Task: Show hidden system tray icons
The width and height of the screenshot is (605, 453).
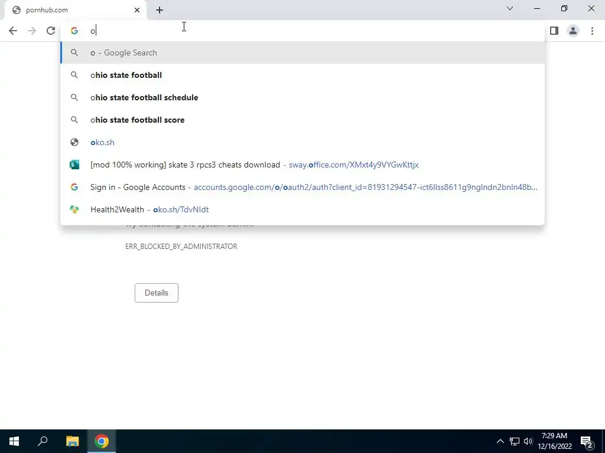Action: pyautogui.click(x=500, y=441)
